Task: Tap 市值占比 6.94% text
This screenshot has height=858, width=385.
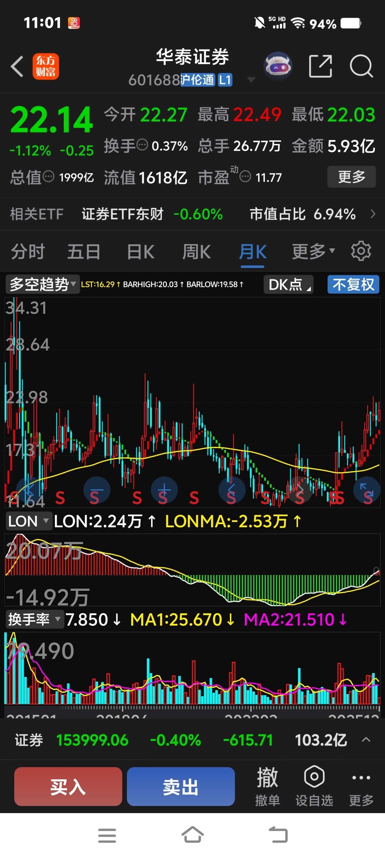Action: [302, 214]
